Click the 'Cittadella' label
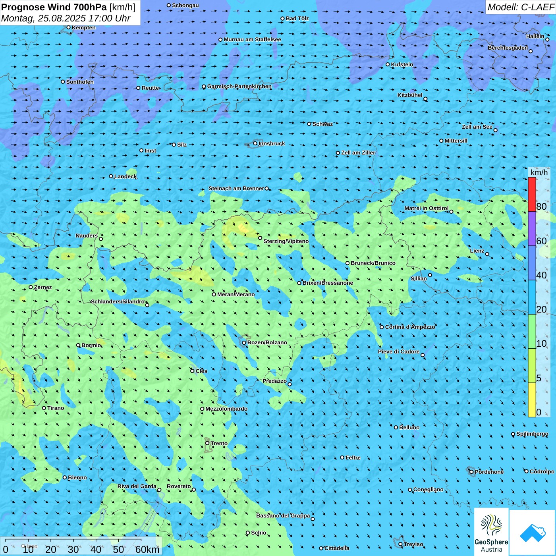The width and height of the screenshot is (556, 556). click(337, 548)
